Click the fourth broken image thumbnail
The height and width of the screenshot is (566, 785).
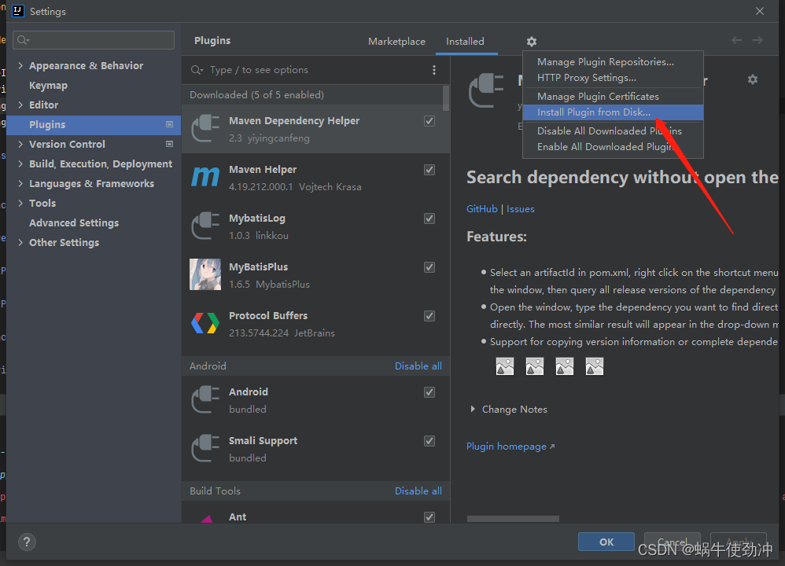pos(595,366)
